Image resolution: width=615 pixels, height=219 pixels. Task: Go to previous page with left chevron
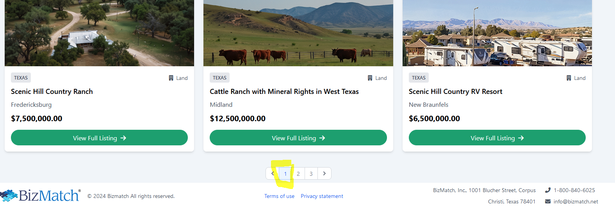click(x=273, y=173)
